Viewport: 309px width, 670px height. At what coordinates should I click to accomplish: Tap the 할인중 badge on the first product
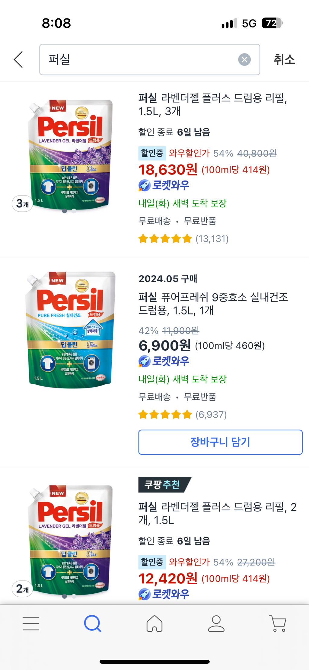153,154
